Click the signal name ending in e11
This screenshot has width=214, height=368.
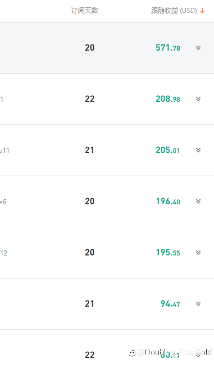4,150
